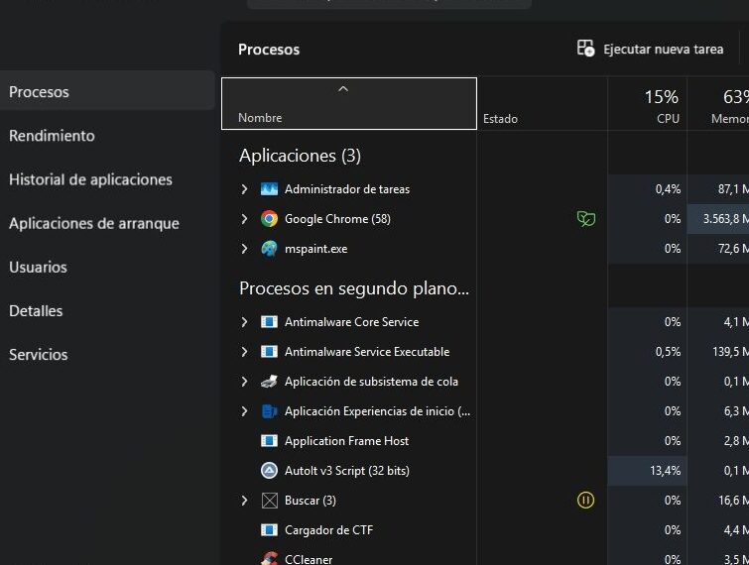The height and width of the screenshot is (565, 749).
Task: Select the Cargador de CTF name
Action: [x=328, y=530]
